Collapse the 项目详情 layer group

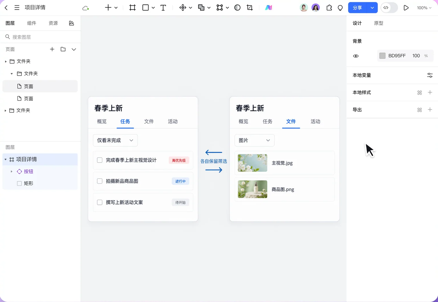tap(5, 160)
